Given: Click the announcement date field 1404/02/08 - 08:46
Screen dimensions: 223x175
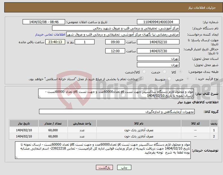Looking at the screenshot, I should coord(44,22).
